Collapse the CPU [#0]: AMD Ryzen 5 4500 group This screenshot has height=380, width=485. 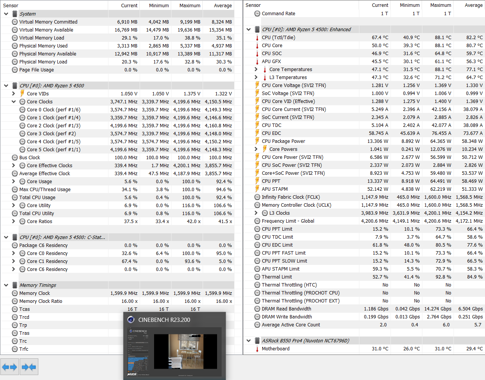tap(6, 85)
